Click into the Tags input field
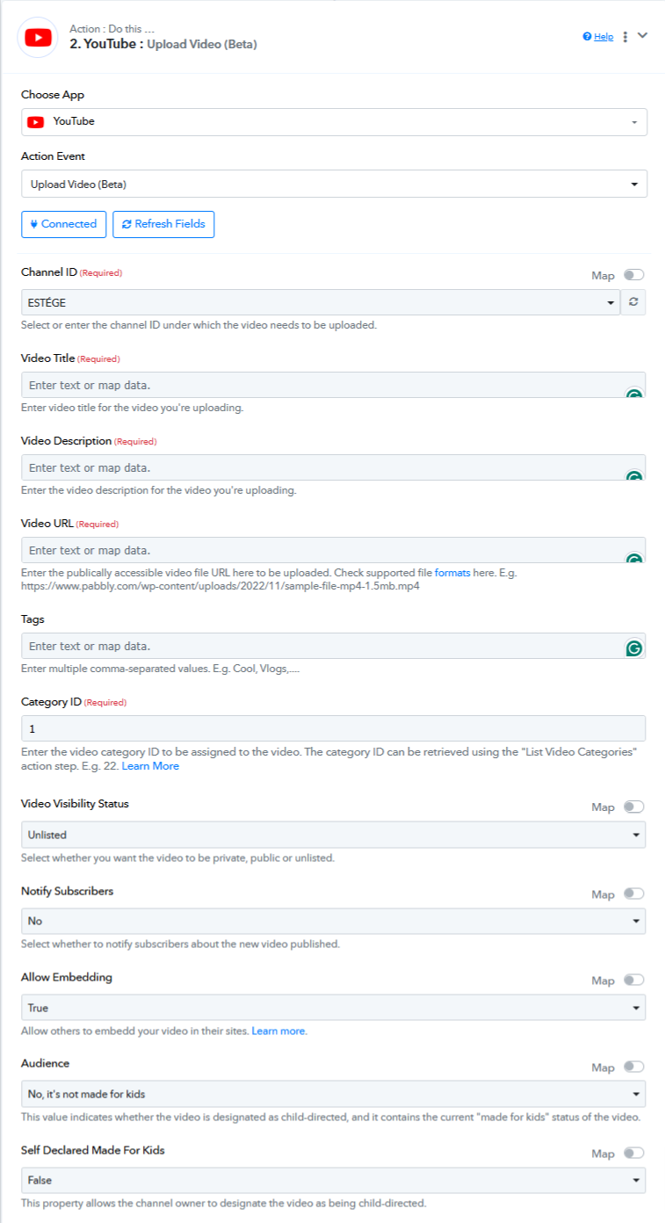The height and width of the screenshot is (1223, 665). (333, 646)
